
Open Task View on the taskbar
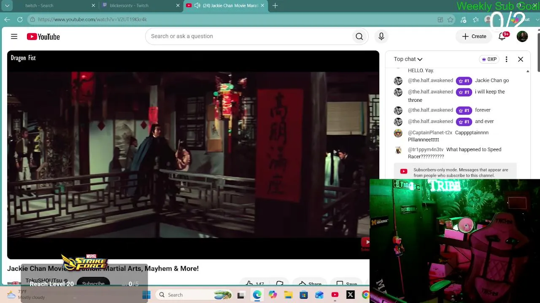pyautogui.click(x=241, y=295)
